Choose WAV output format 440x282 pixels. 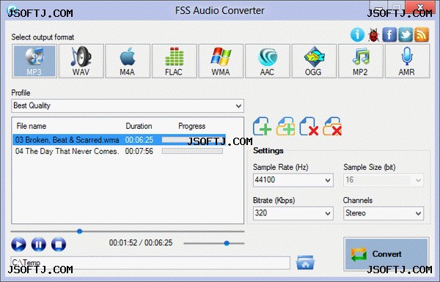tap(81, 61)
